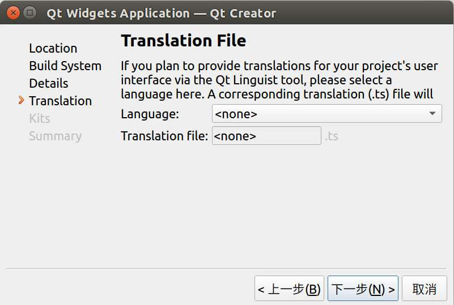Cancel the wizard with 取消
This screenshot has width=454, height=305.
pos(425,289)
